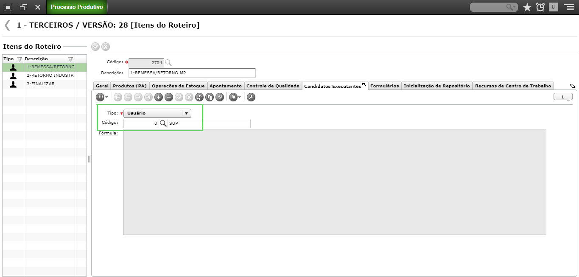Select Processo Produtivo top tab

pos(77,7)
